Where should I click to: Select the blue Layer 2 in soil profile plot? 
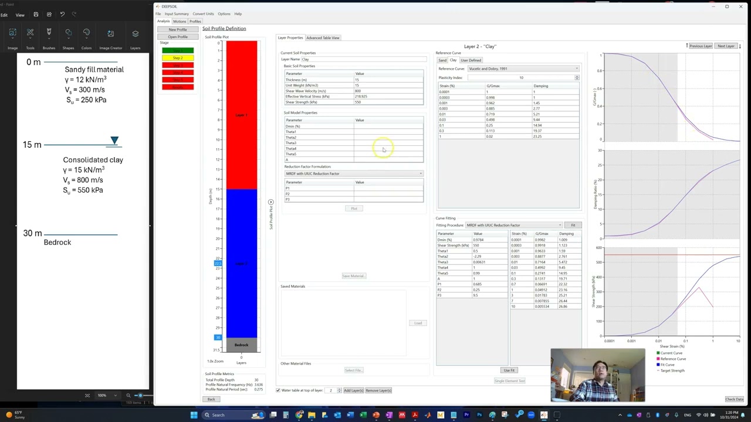pyautogui.click(x=241, y=264)
